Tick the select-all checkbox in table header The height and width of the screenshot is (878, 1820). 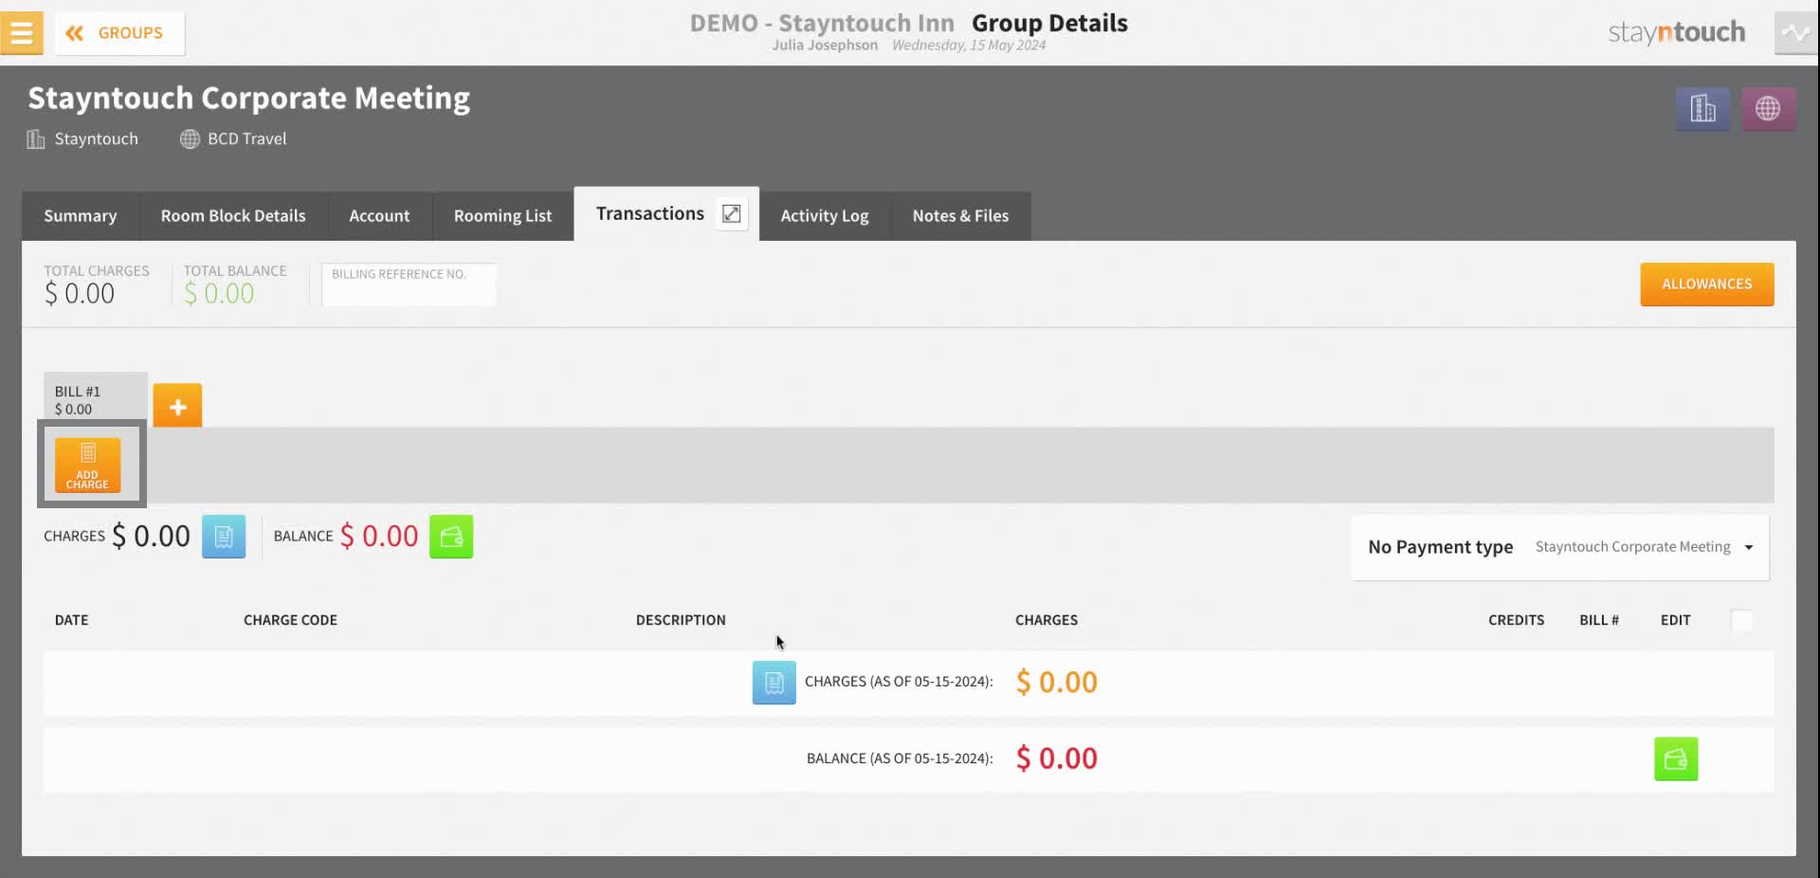point(1741,620)
